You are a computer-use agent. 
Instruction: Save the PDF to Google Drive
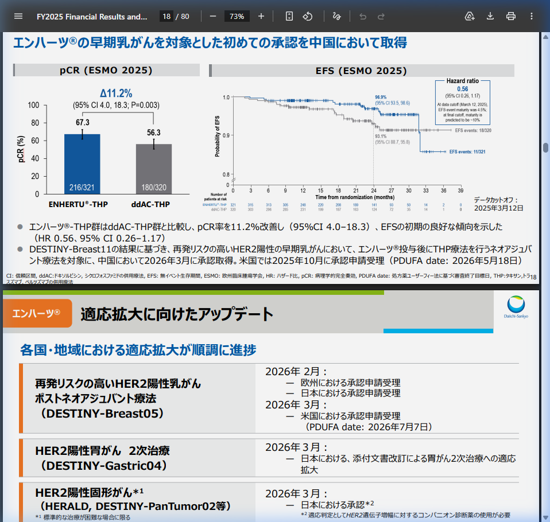click(470, 16)
